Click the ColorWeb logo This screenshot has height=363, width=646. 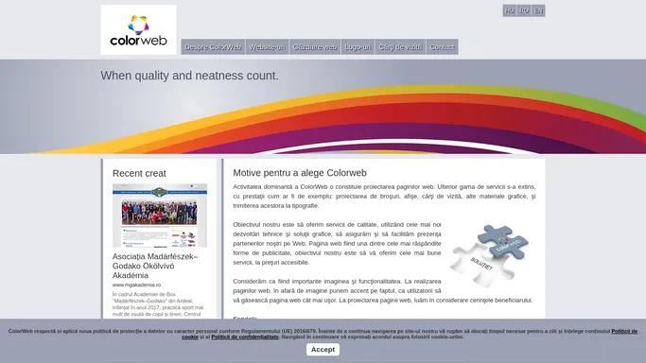tap(138, 29)
